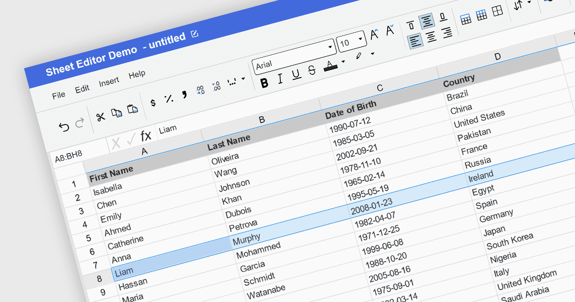Viewport: 575px width, 302px height.
Task: Confirm formula entry with checkmark
Action: tap(130, 140)
